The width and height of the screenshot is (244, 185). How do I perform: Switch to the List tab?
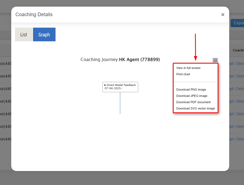tap(24, 34)
